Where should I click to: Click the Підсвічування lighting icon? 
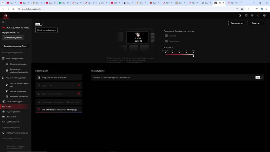[4, 111]
